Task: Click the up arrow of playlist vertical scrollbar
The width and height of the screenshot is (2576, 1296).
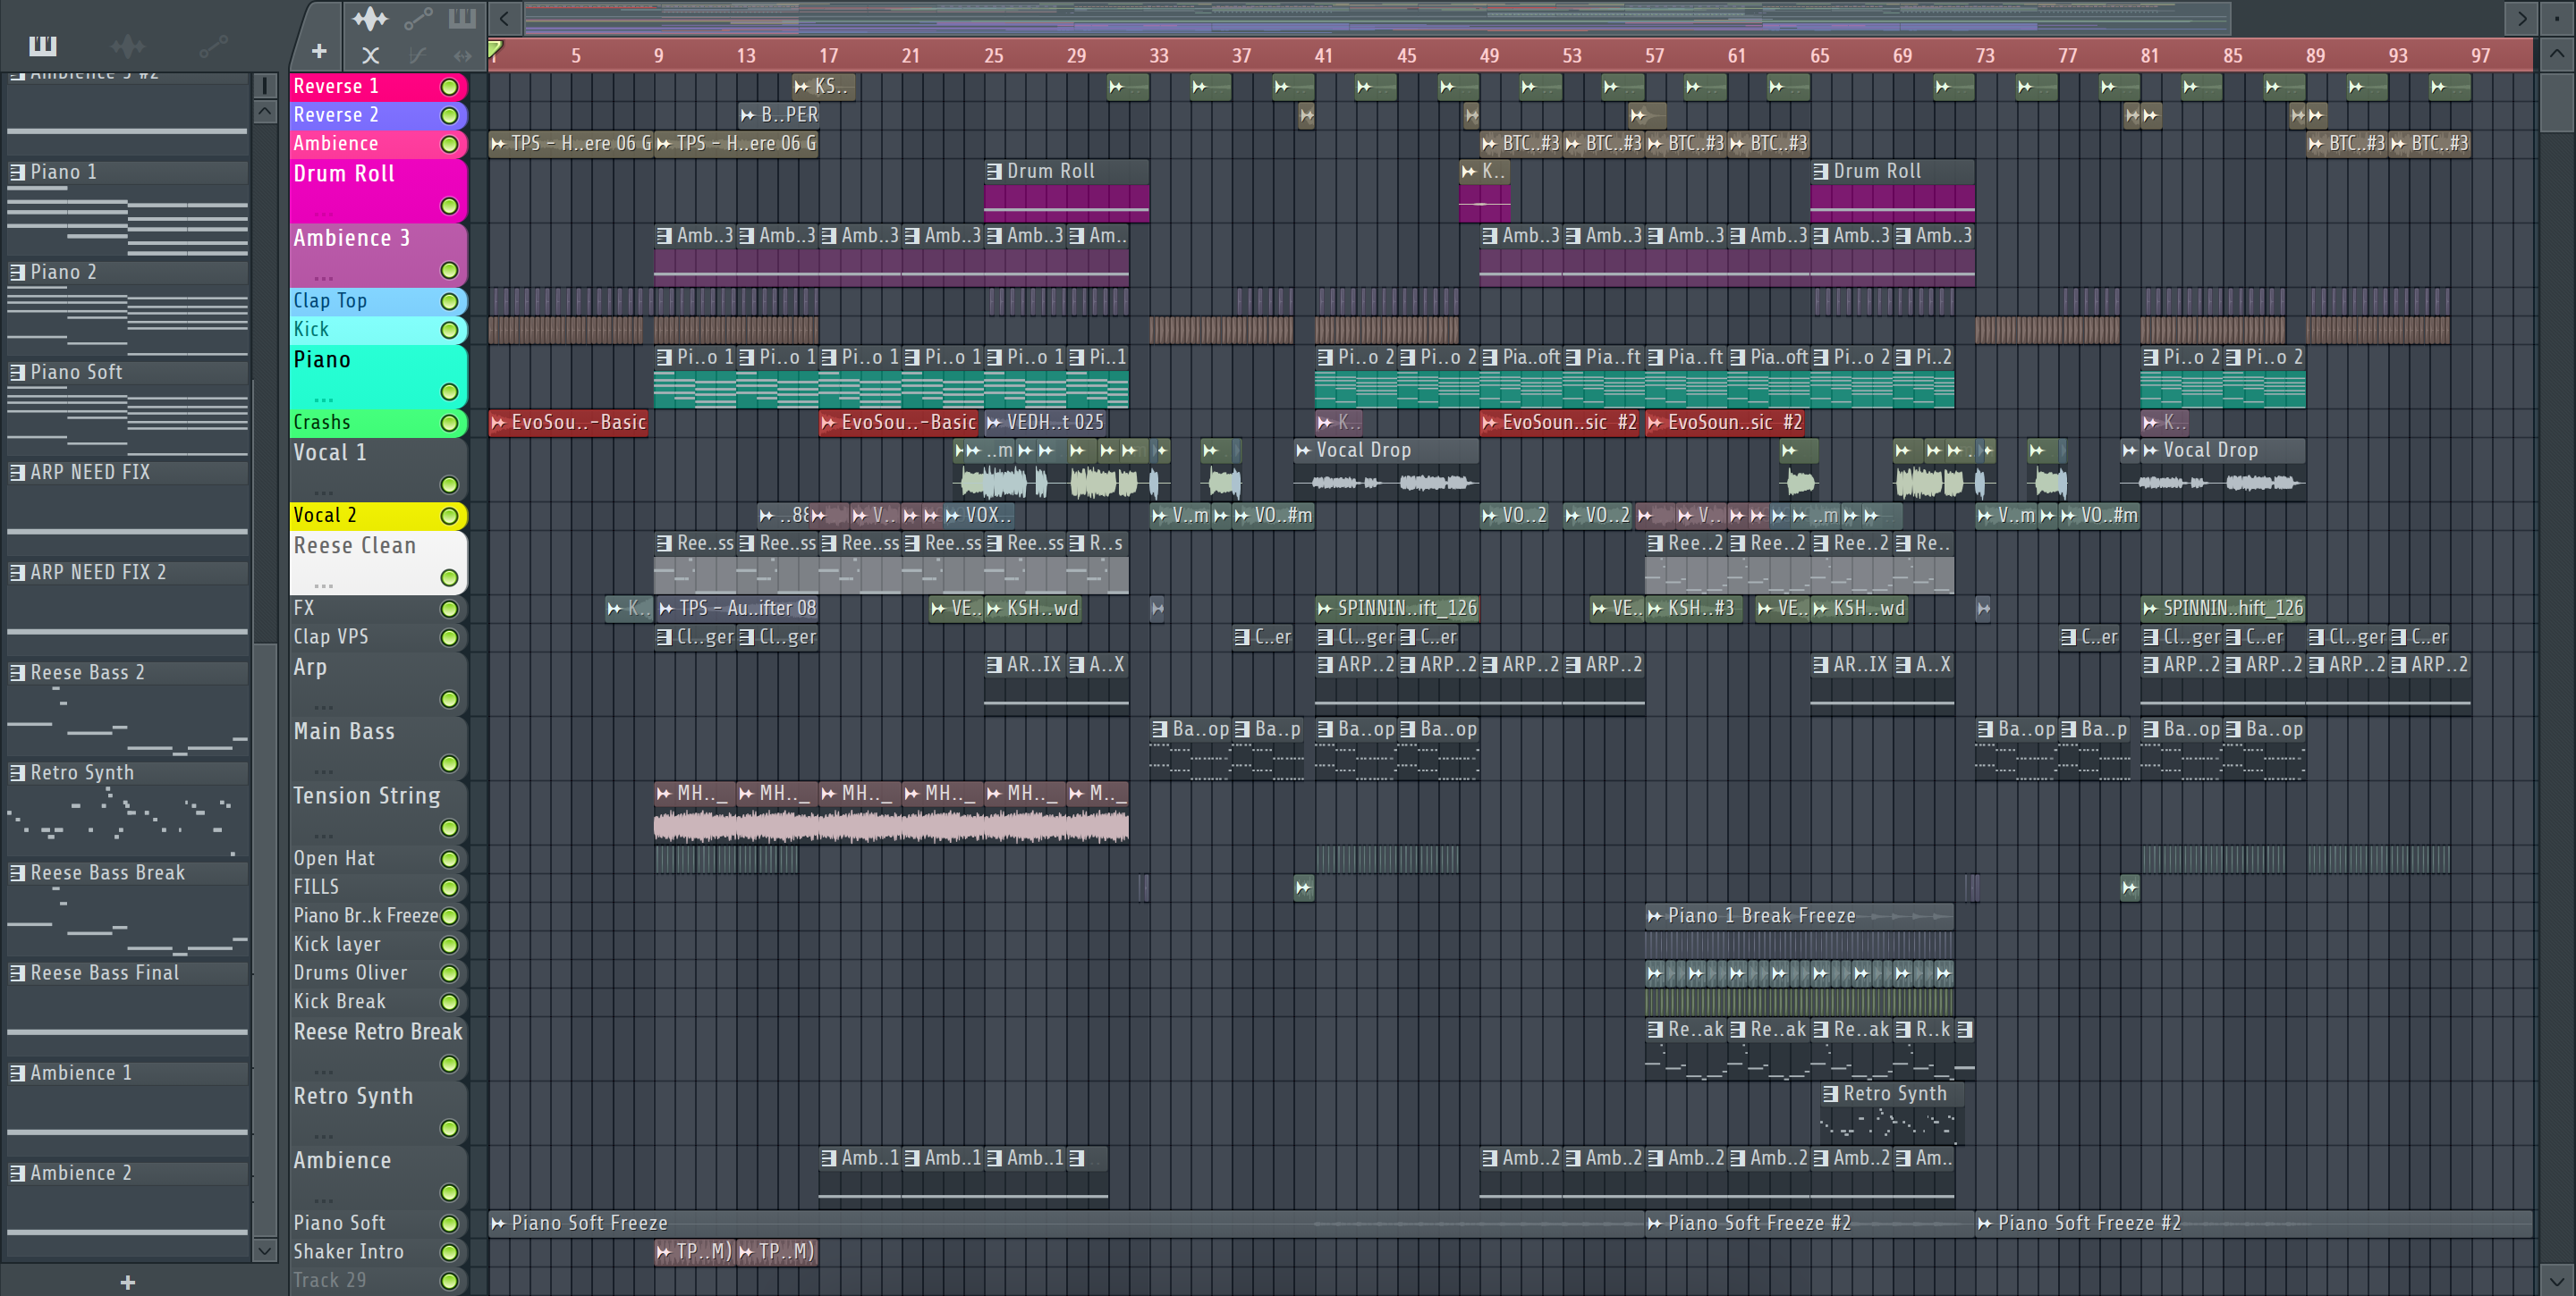Action: pyautogui.click(x=2556, y=55)
